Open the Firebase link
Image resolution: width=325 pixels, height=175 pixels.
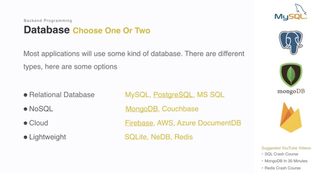139,123
